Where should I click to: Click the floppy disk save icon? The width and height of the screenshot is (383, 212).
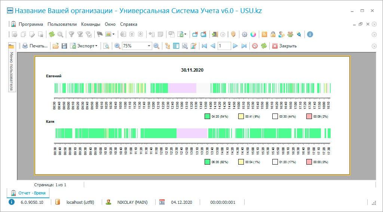click(x=64, y=46)
